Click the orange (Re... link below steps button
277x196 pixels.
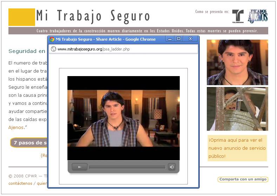point(44,155)
